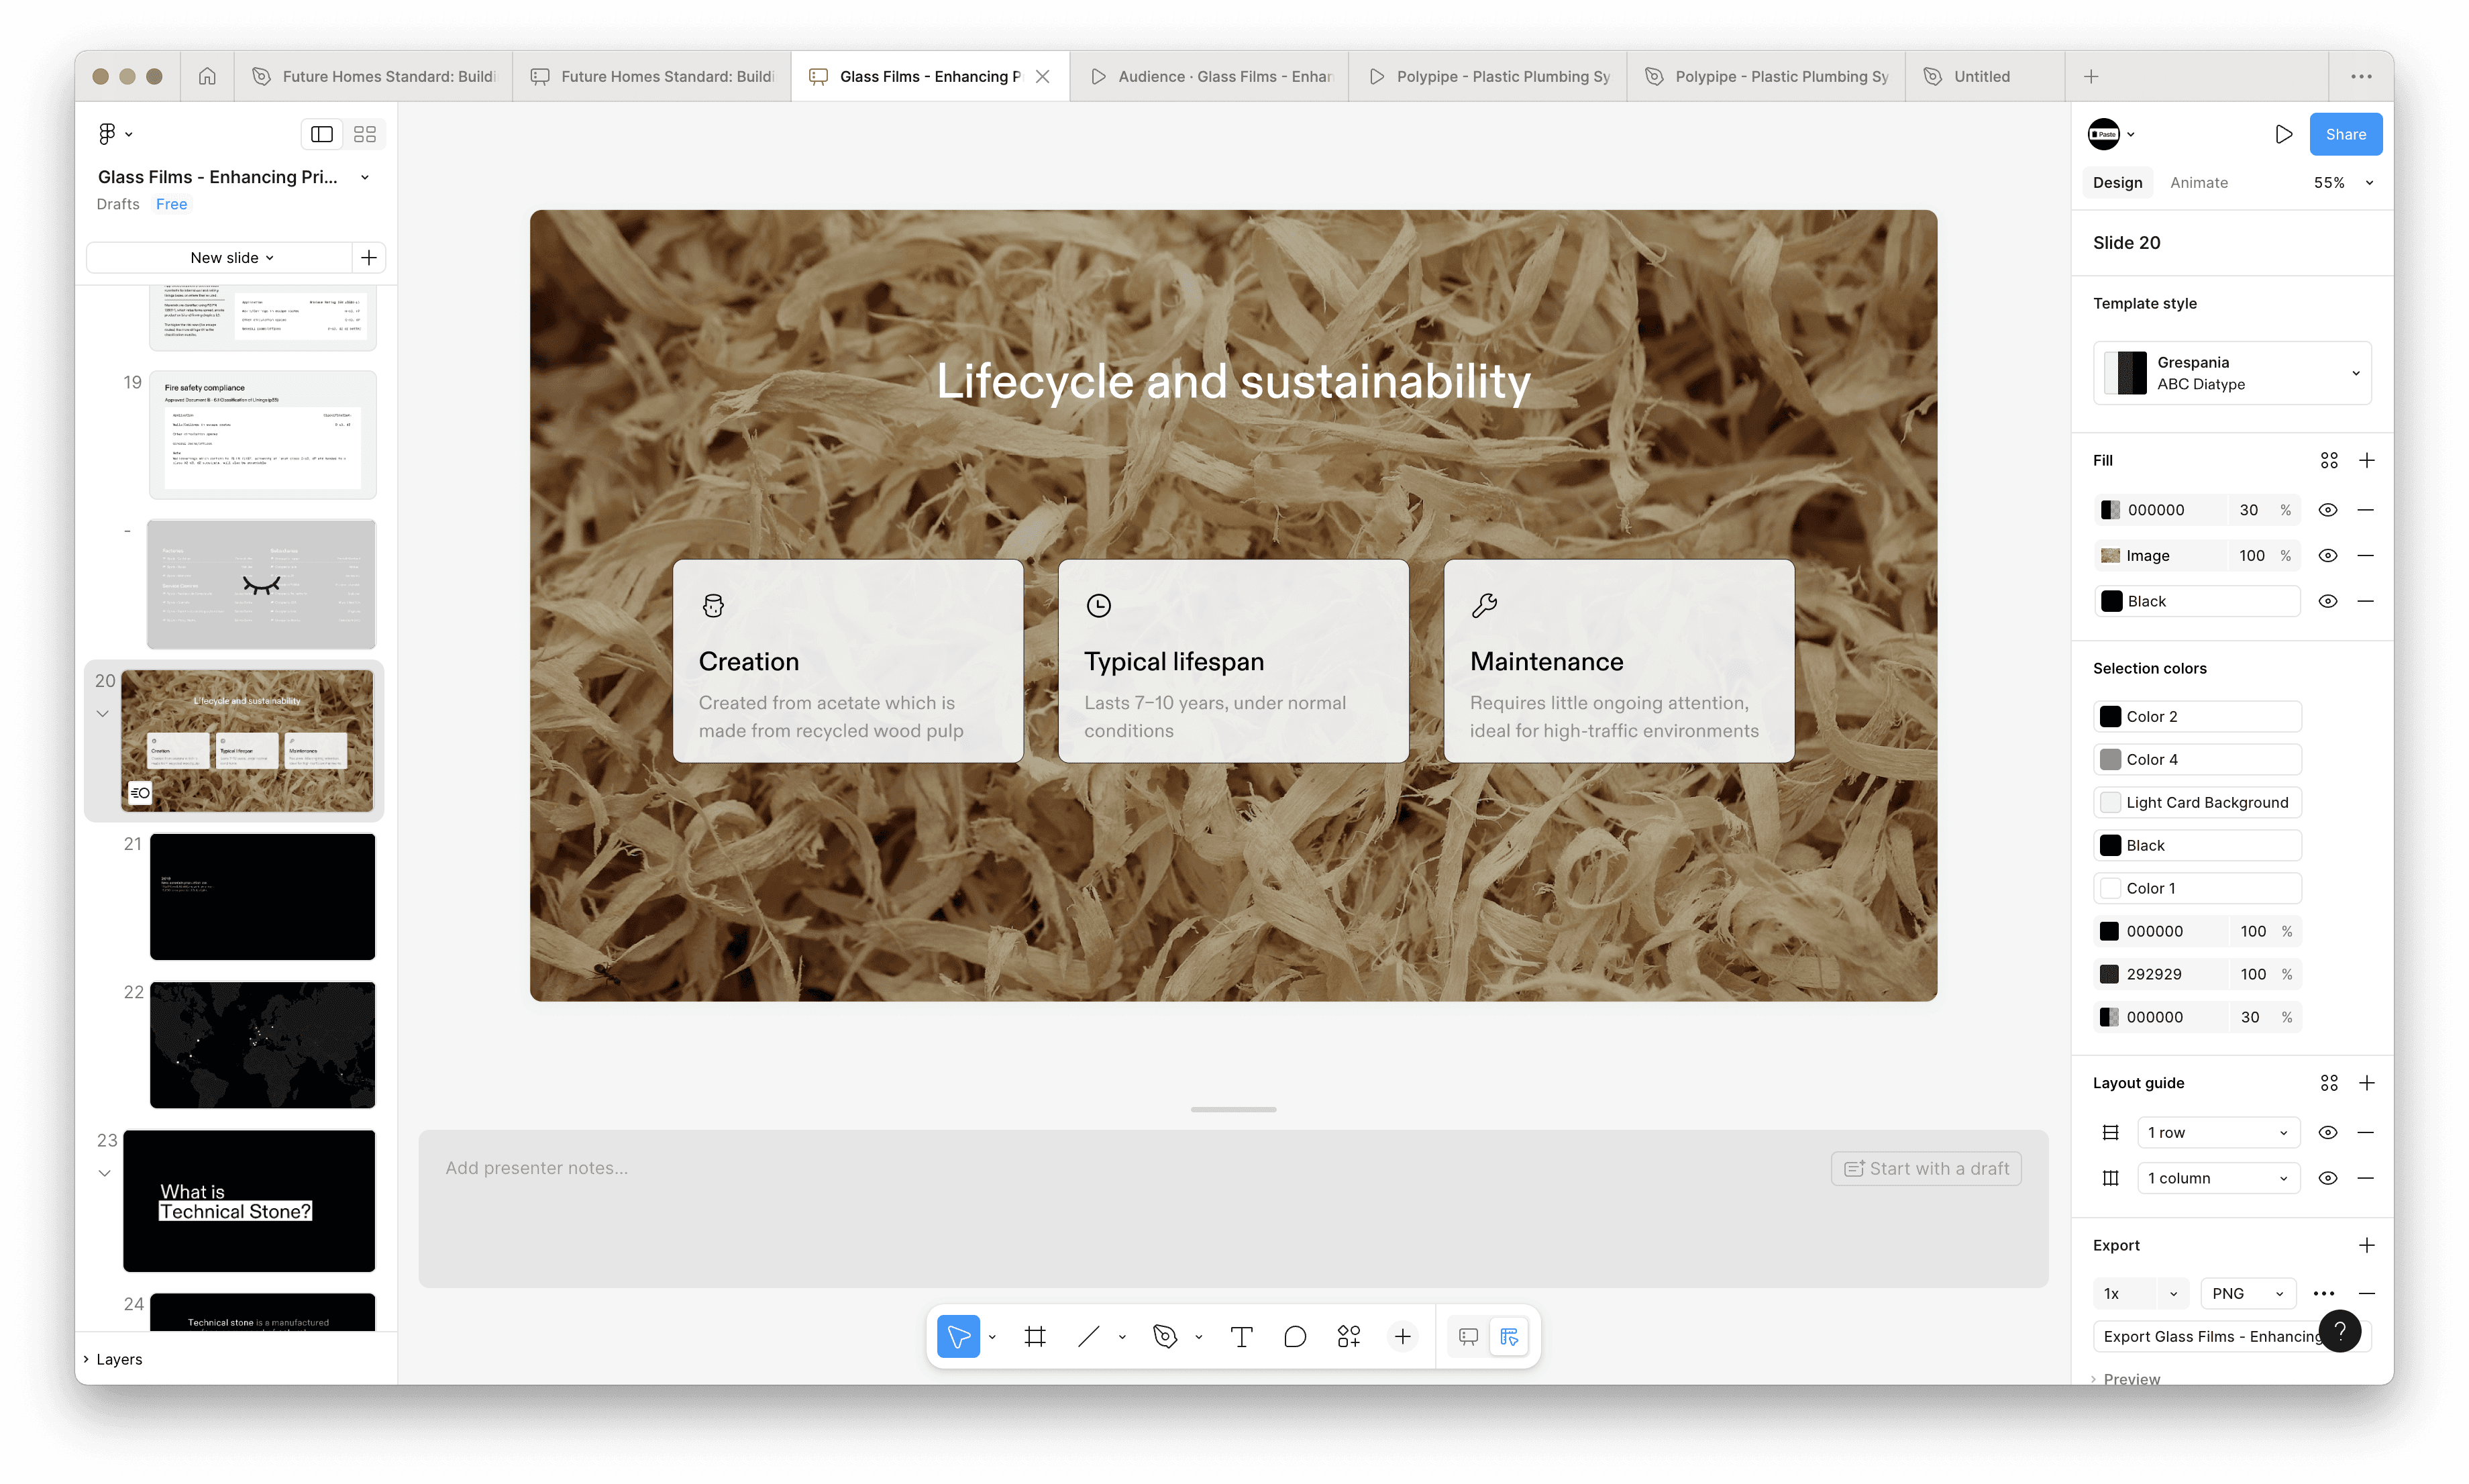
Task: Click the Share button
Action: tap(2345, 134)
